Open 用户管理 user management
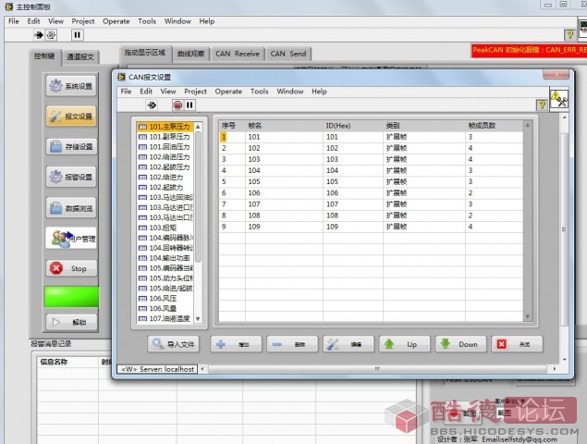587x444 pixels. point(71,239)
